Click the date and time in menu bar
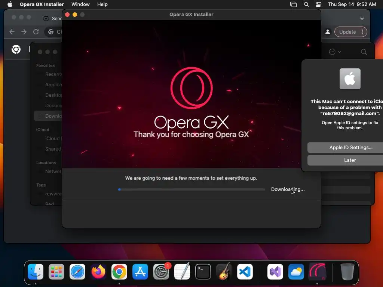The image size is (383, 287). point(352,4)
